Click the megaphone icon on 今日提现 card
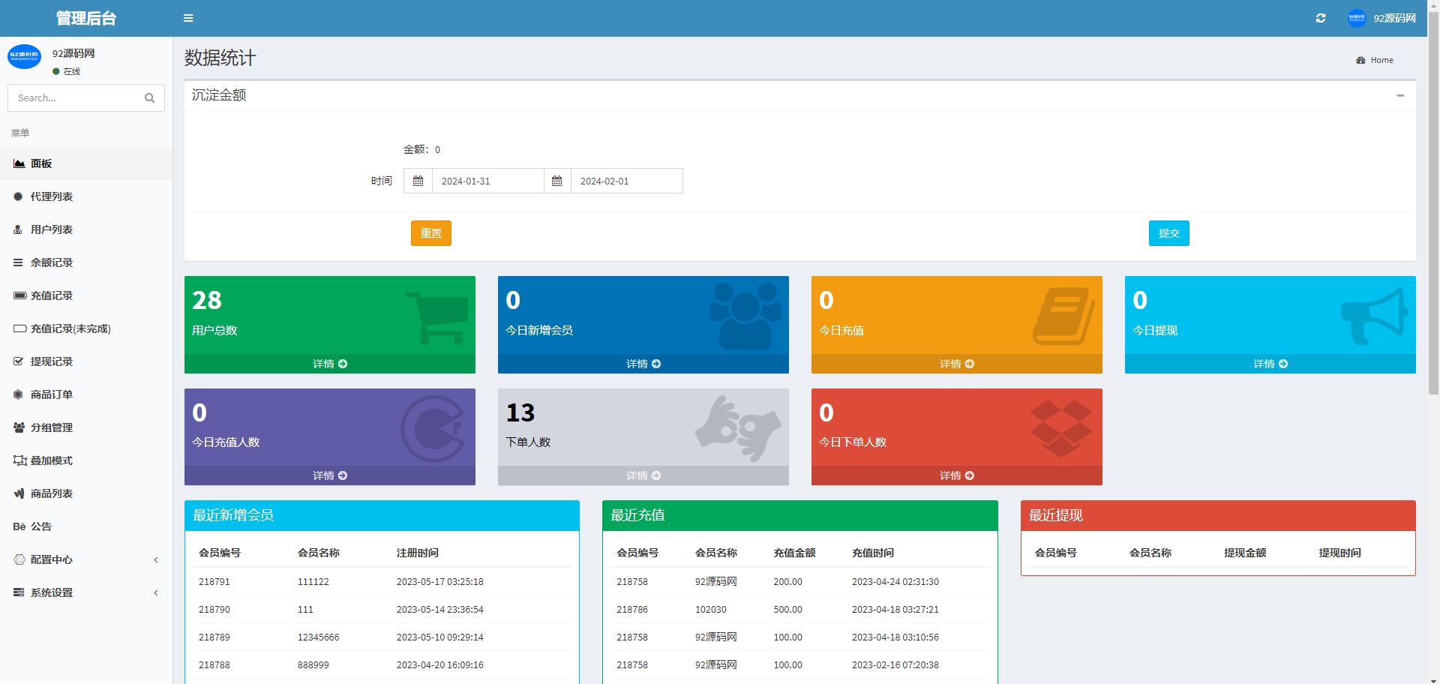 click(x=1374, y=316)
